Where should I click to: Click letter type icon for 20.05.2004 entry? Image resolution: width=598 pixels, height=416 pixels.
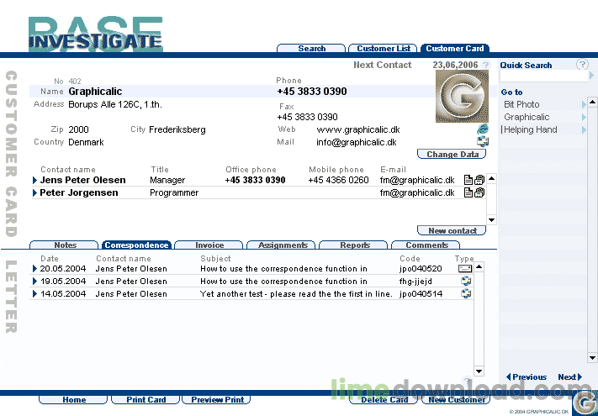pos(465,269)
